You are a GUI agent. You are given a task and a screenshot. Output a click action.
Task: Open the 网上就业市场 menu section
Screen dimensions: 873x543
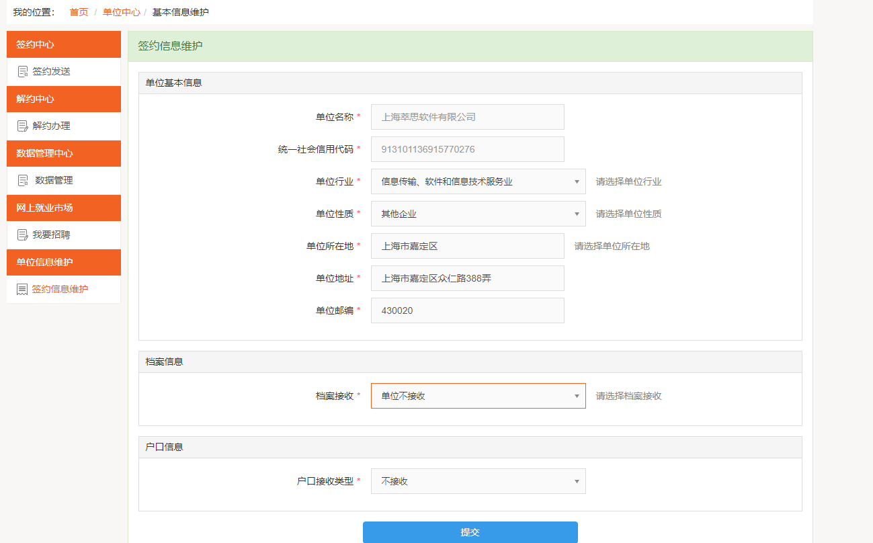[x=63, y=208]
